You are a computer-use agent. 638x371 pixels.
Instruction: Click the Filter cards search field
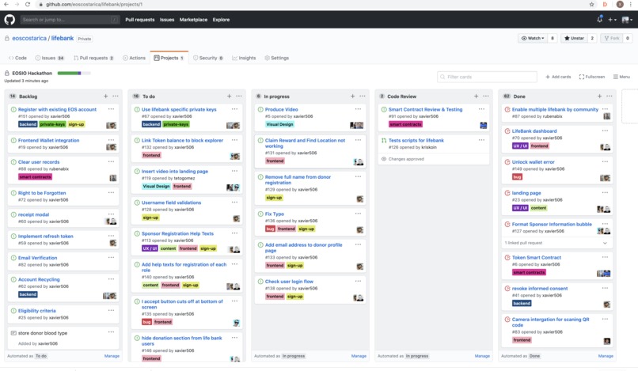[x=487, y=77]
